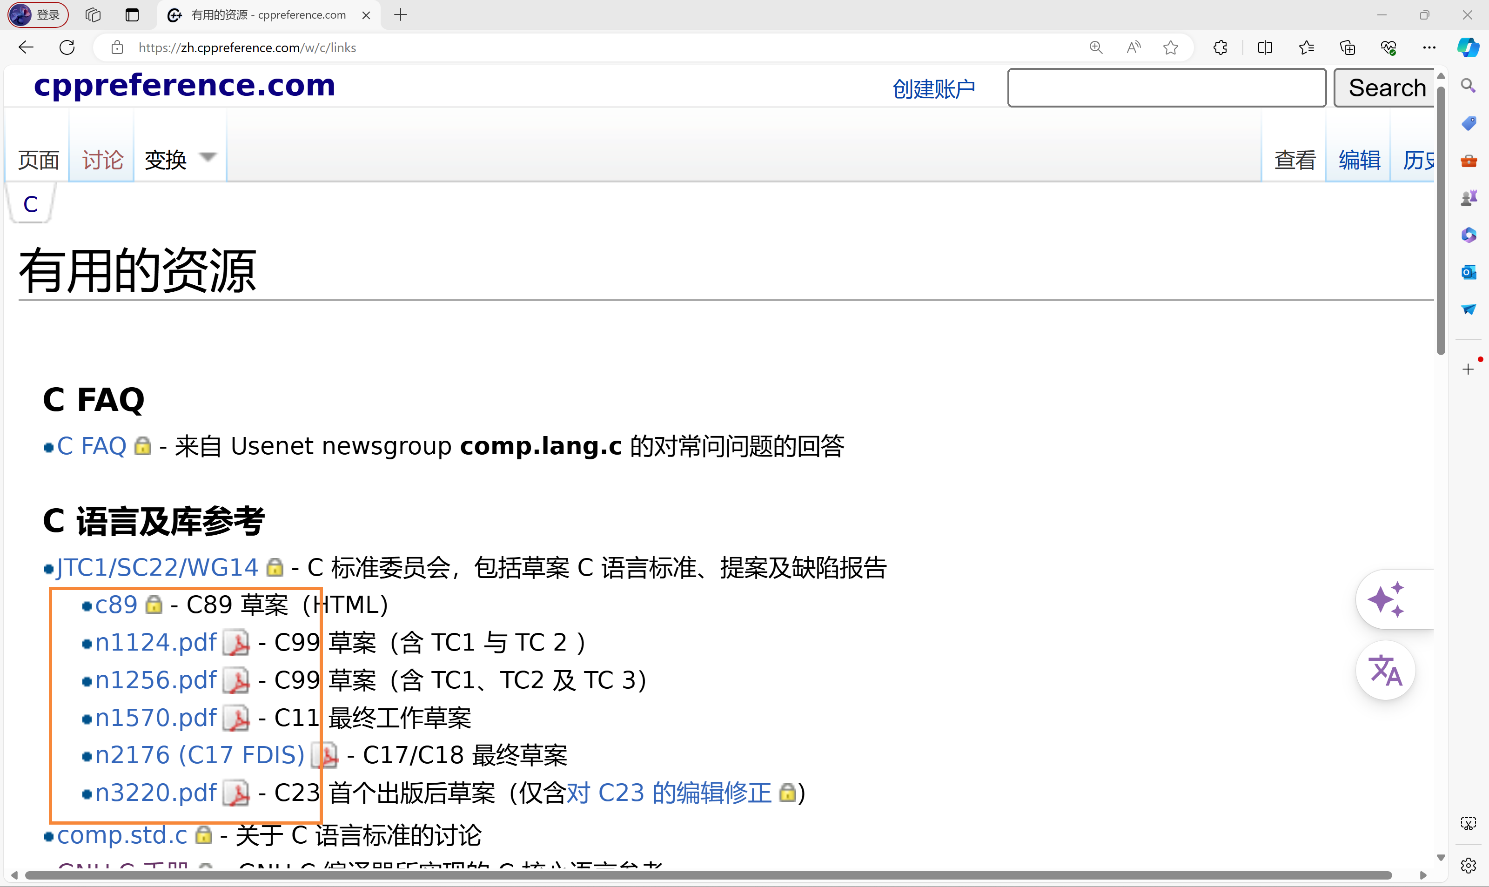Select the 编辑 menu item
This screenshot has width=1489, height=887.
coord(1359,160)
